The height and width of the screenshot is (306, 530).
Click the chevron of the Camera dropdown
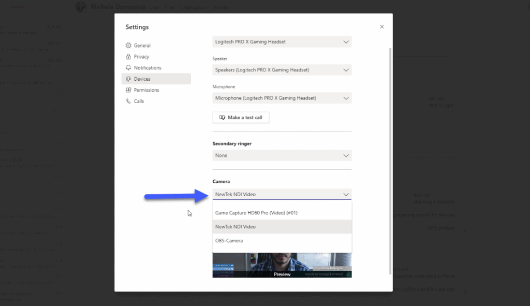click(346, 194)
